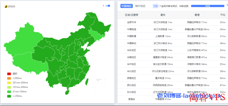Click the 浙江杭州移动 8ms cell
This screenshot has height=106, width=228.
click(x=163, y=43)
